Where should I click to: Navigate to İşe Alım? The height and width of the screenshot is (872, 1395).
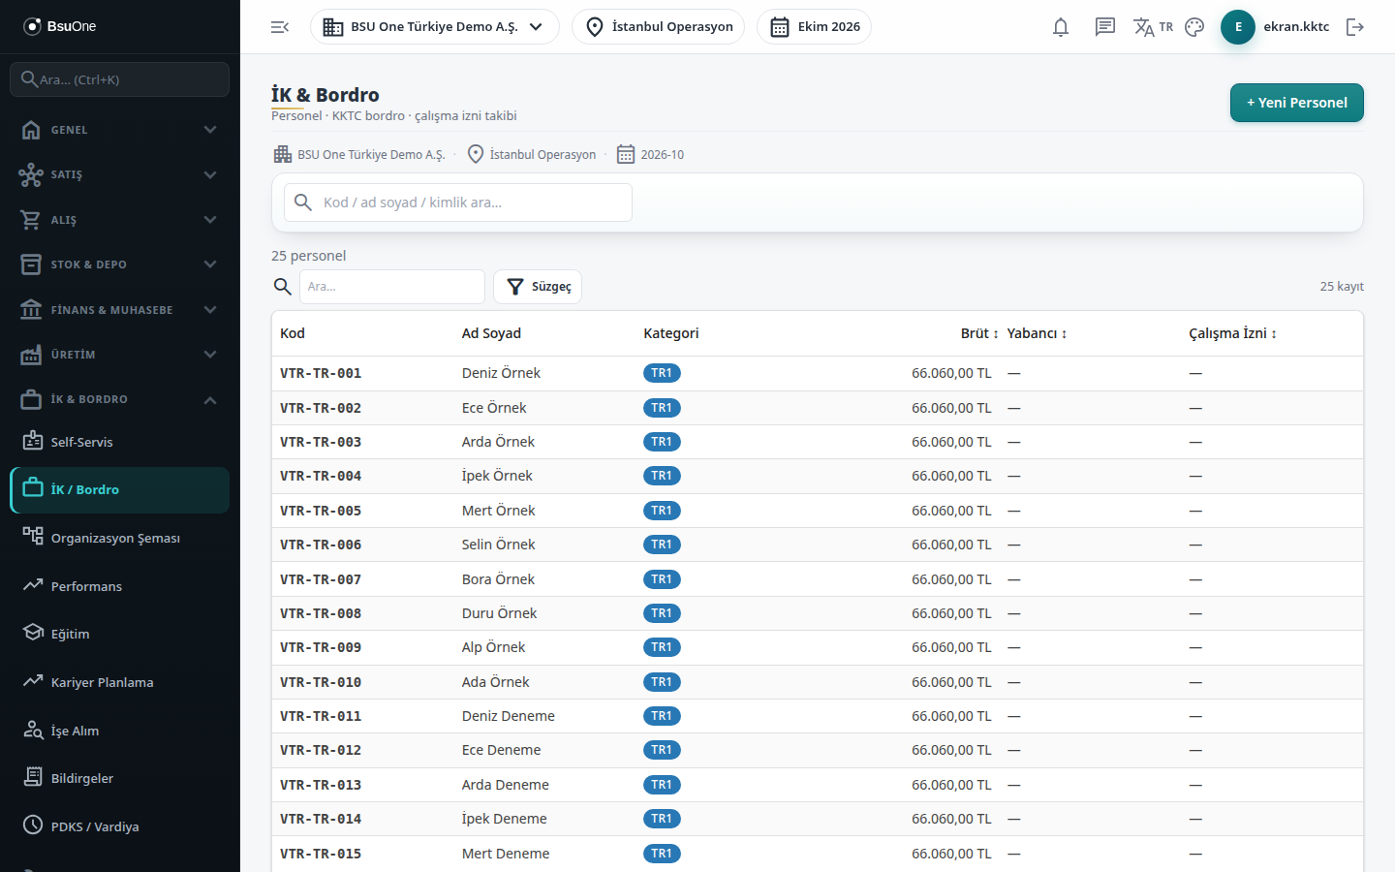click(120, 731)
